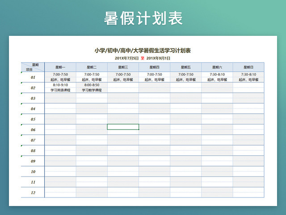Click the green-outlined selected cell in row 06
The width and height of the screenshot is (286, 215).
pyautogui.click(x=123, y=127)
